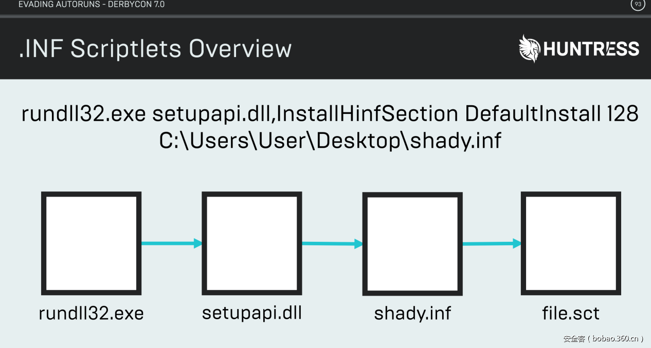This screenshot has height=348, width=651.
Task: Select the 'EVADING AUTORUNS - DERBYCON 7.0' header text
Action: click(92, 5)
